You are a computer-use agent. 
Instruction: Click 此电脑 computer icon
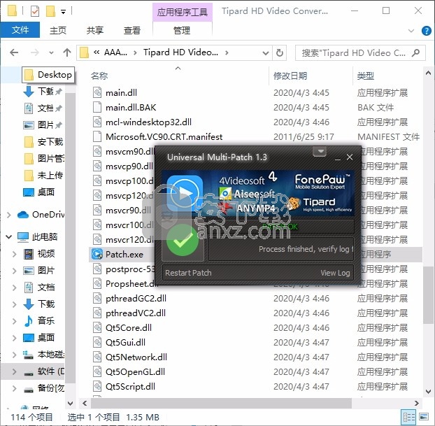point(23,236)
